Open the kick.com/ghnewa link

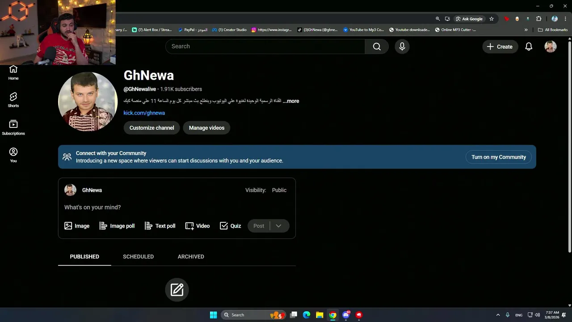pyautogui.click(x=144, y=113)
